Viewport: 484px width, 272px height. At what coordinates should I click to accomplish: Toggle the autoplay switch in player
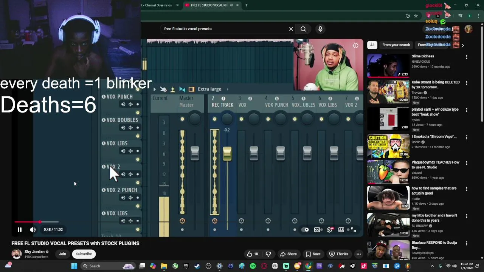coord(305,230)
